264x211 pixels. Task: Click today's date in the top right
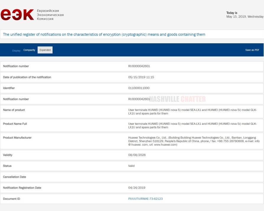244,16
